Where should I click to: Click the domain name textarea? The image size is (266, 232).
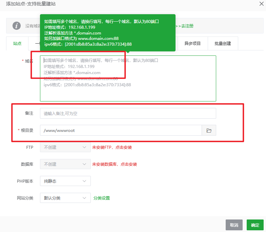coord(128,78)
